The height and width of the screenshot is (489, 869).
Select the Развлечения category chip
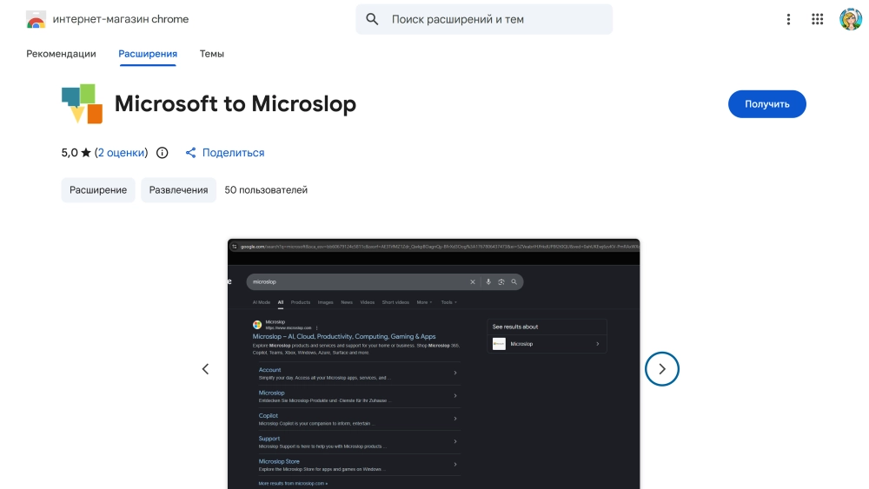click(x=178, y=190)
